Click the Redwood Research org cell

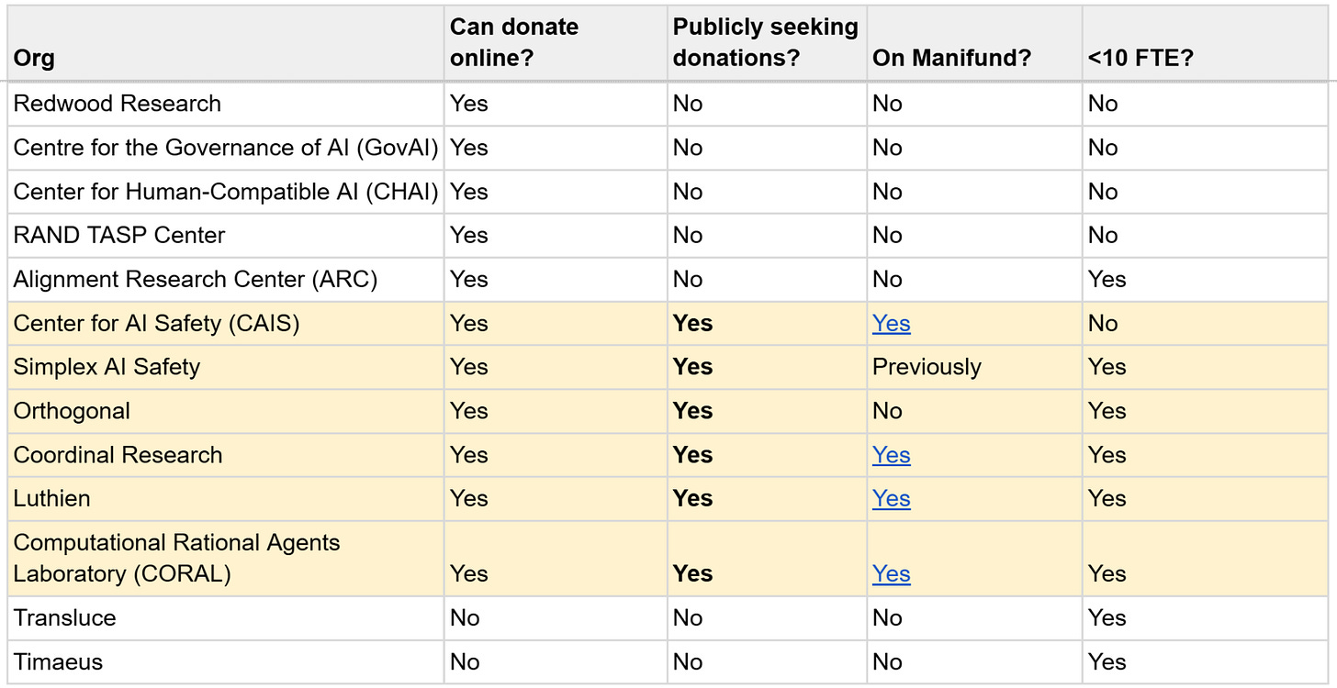click(x=225, y=104)
